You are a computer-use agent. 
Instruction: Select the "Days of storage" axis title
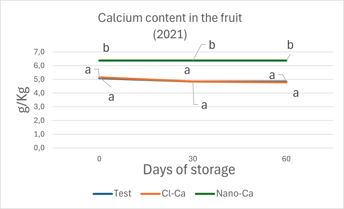(x=189, y=170)
